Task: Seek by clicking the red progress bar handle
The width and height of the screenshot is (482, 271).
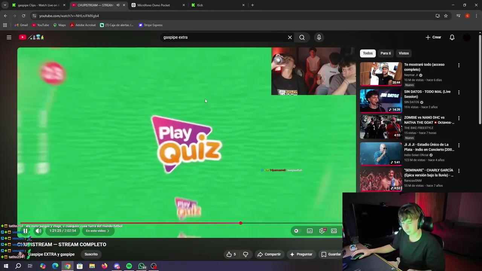Action: click(241, 223)
